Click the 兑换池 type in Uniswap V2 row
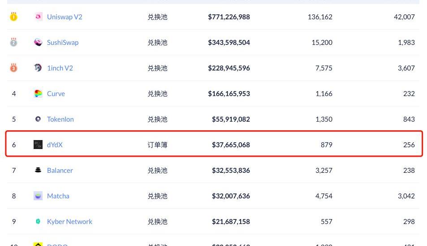Screen dimensions: 427x246 click(157, 17)
